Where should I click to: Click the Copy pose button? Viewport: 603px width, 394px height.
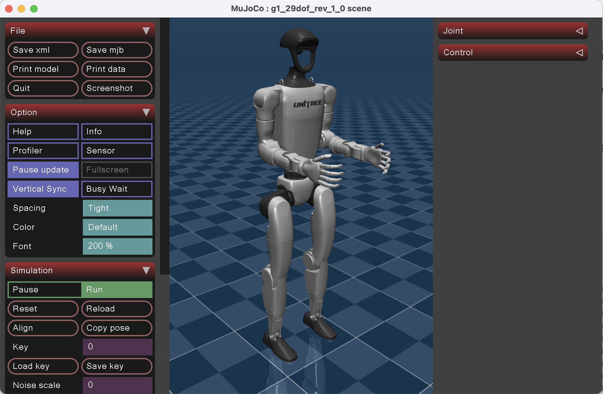[x=117, y=328]
